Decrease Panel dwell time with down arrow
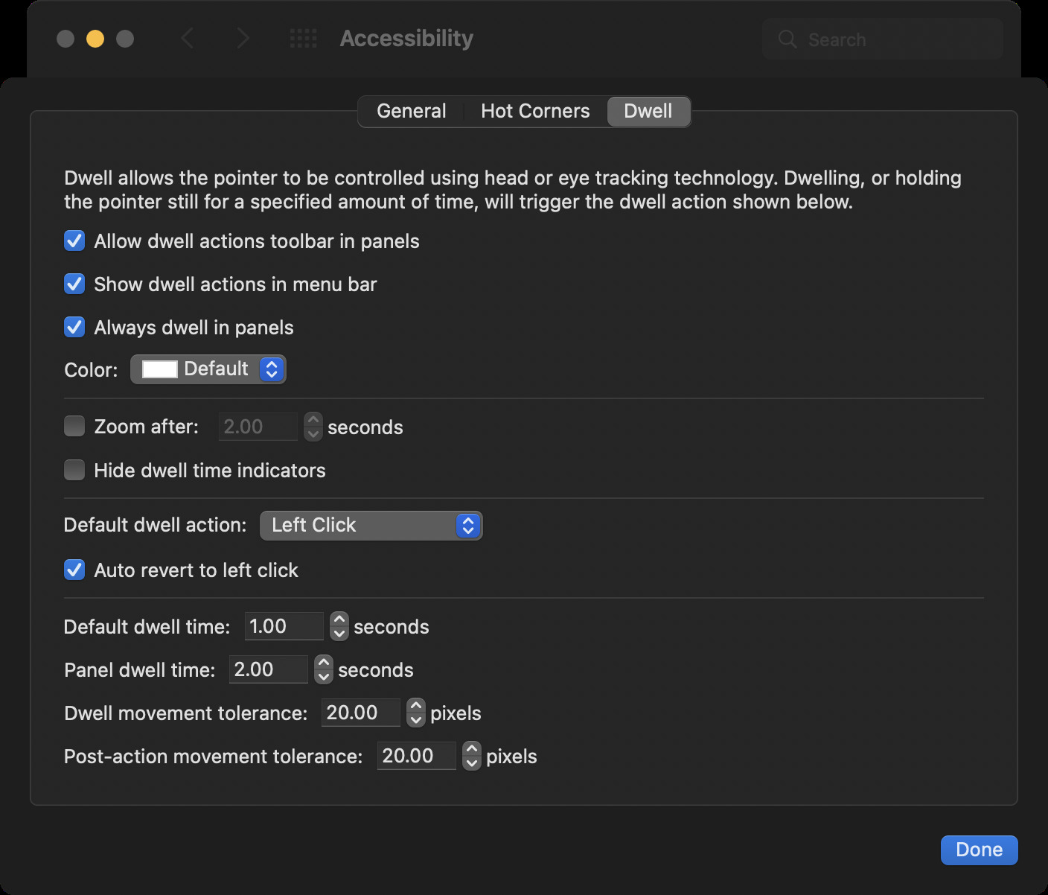Viewport: 1048px width, 895px height. pyautogui.click(x=324, y=677)
